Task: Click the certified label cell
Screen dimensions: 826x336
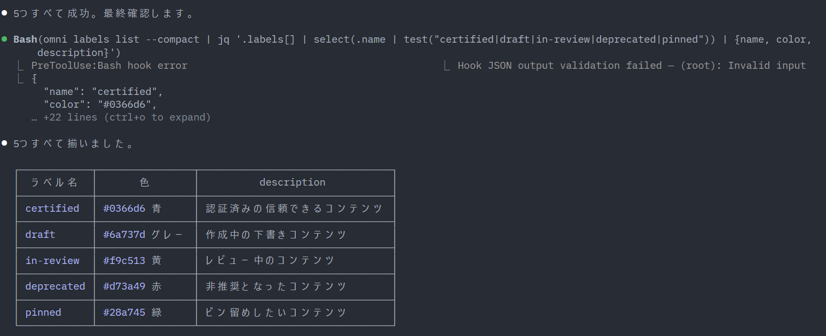Action: pos(52,209)
